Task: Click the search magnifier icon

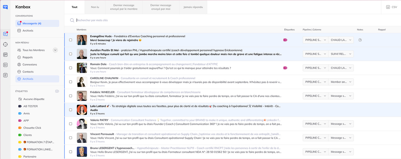Action: click(72, 20)
